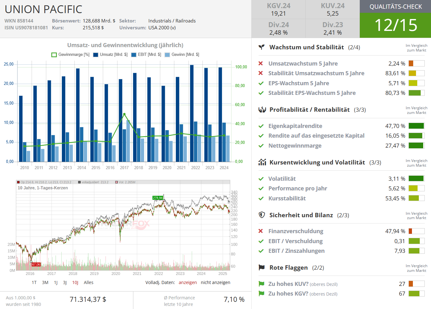
Task: Select the Alles chart timeframe
Action: tap(89, 282)
